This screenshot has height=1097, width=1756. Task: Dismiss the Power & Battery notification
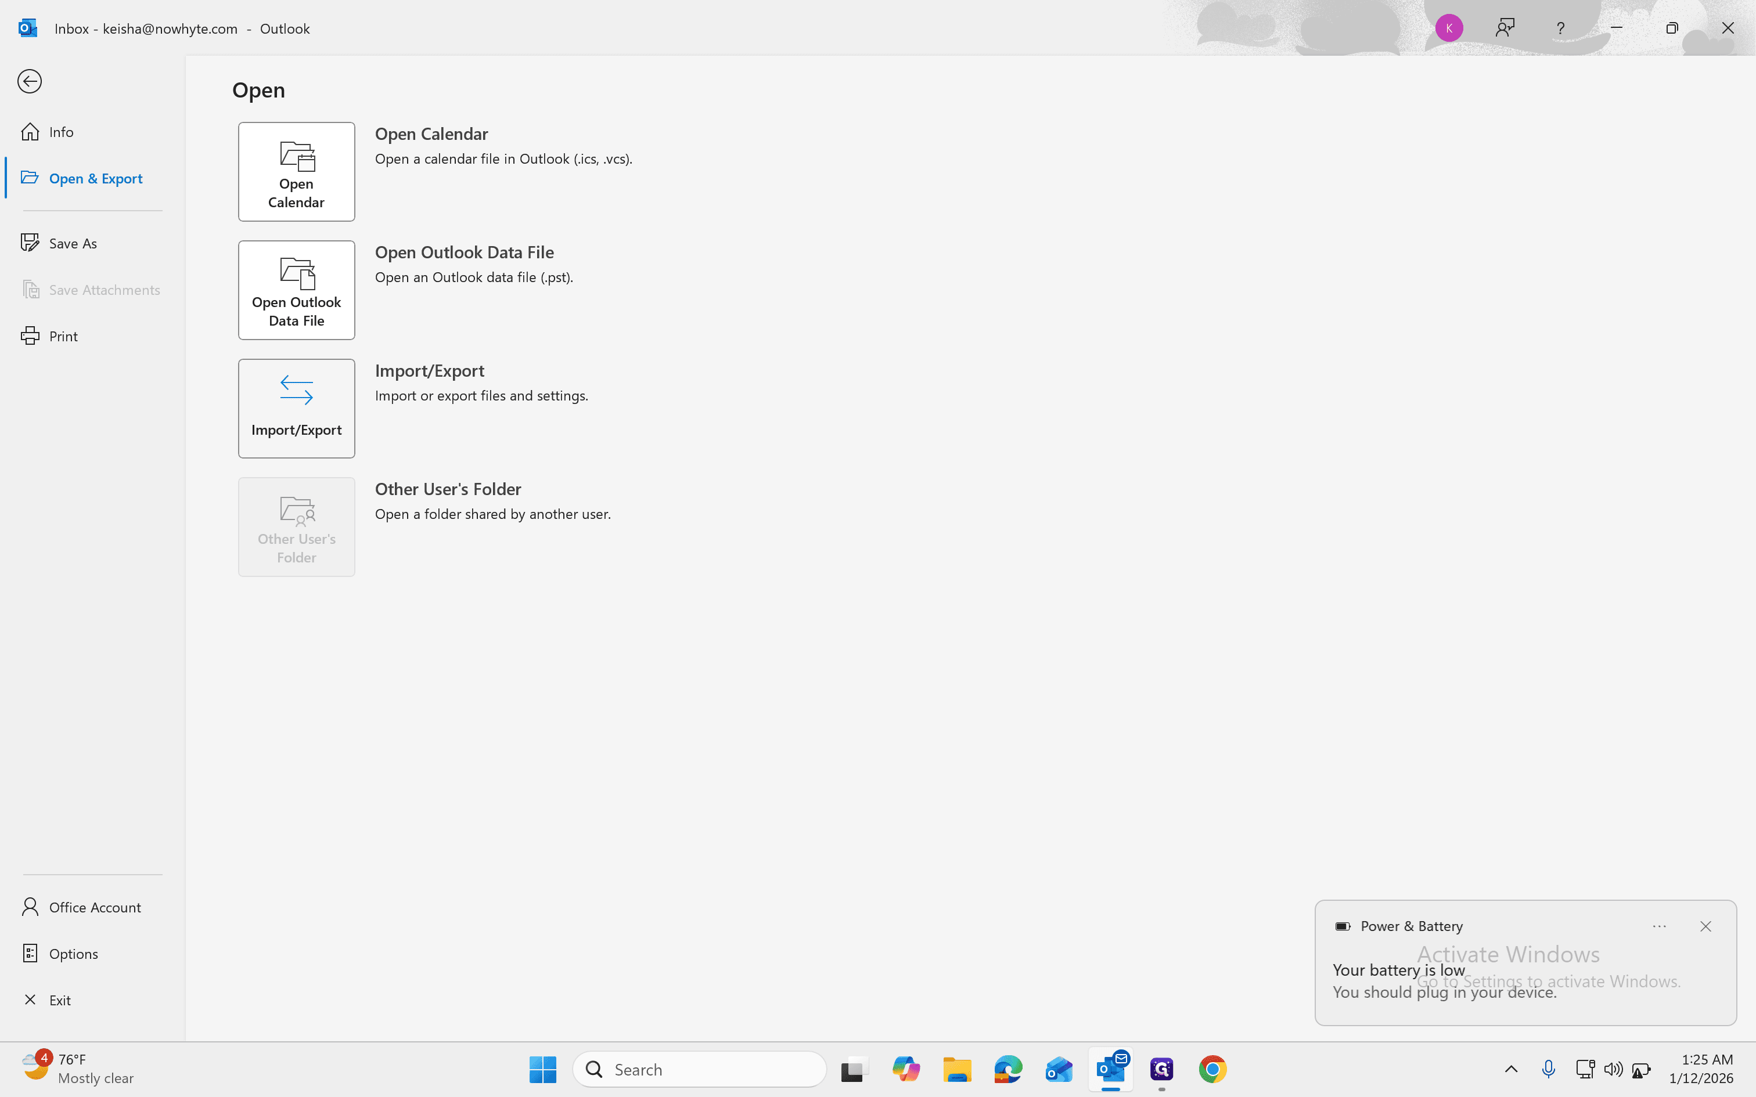(1705, 926)
